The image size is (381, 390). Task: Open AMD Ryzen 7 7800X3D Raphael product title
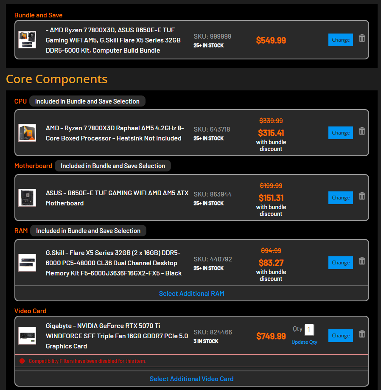[115, 133]
